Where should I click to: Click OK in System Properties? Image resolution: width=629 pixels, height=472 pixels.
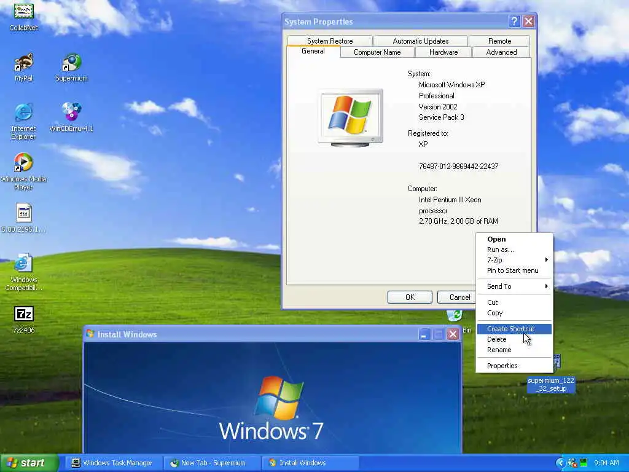click(410, 297)
